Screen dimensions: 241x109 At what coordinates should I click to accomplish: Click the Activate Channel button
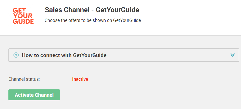point(34,95)
